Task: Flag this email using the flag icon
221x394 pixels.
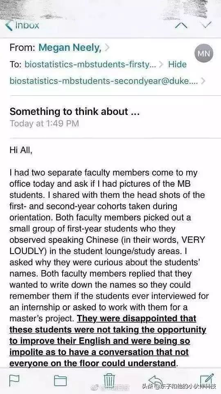Action: 14,380
